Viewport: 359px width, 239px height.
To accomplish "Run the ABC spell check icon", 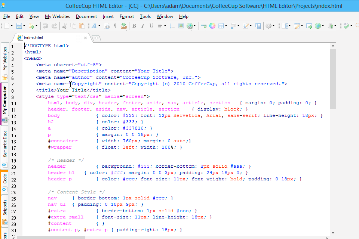I will [346, 26].
